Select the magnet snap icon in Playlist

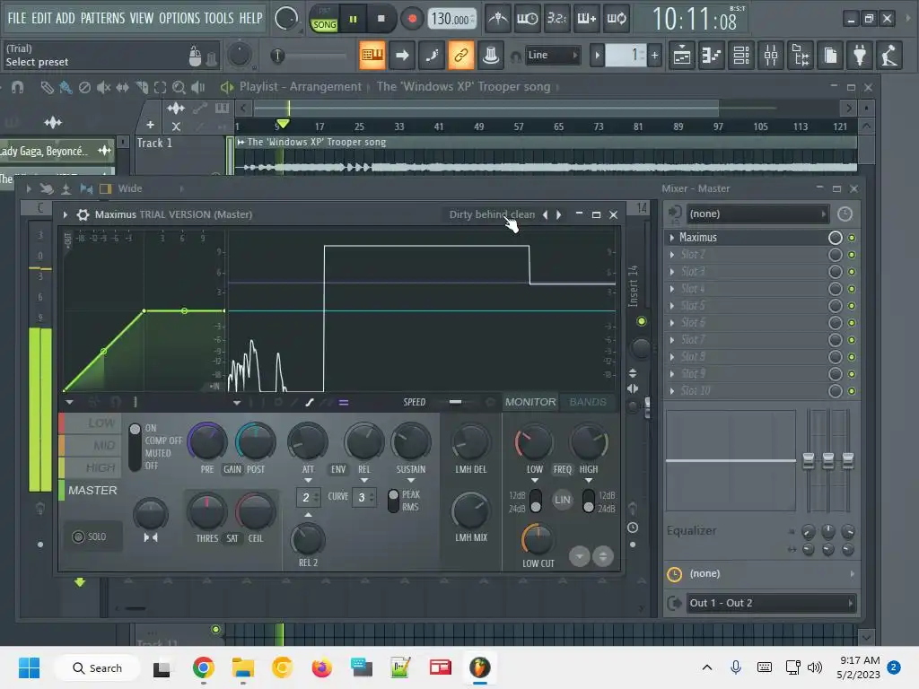point(18,87)
